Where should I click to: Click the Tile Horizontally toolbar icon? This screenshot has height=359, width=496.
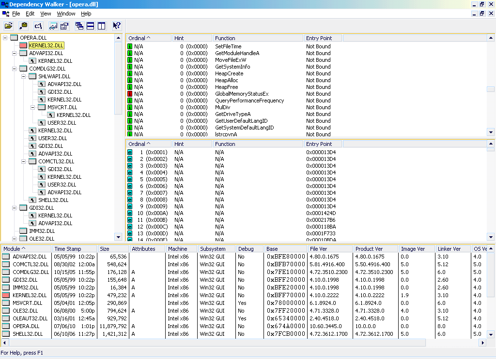pyautogui.click(x=91, y=26)
